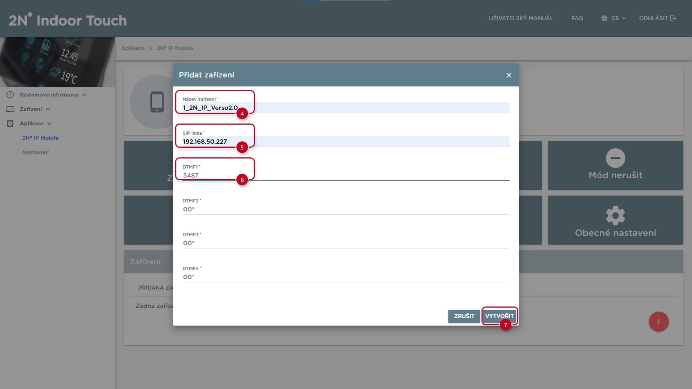Click the logout arrow icon
692x389 pixels.
(x=673, y=18)
